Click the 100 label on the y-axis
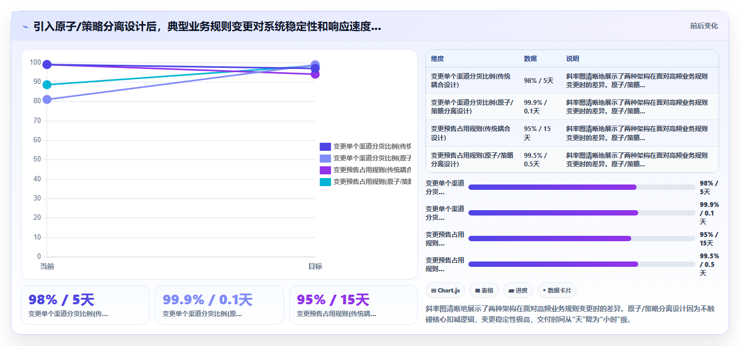This screenshot has height=346, width=740. (x=35, y=63)
